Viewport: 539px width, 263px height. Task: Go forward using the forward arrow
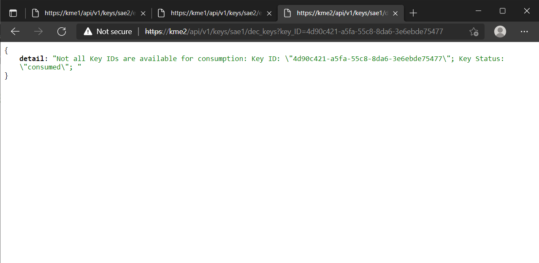[38, 32]
